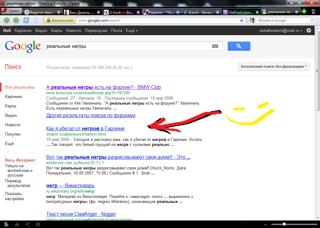Viewport: 320px width, 228px height.
Task: Bookmark page with the star icon
Action: pos(242,20)
